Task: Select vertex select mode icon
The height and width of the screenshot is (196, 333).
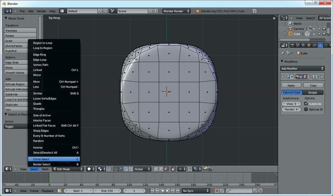Action: [x=156, y=169]
